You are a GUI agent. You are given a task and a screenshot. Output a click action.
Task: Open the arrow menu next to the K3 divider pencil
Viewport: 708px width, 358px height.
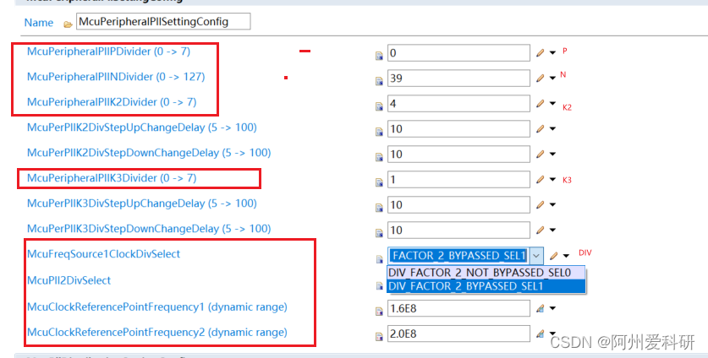[552, 180]
